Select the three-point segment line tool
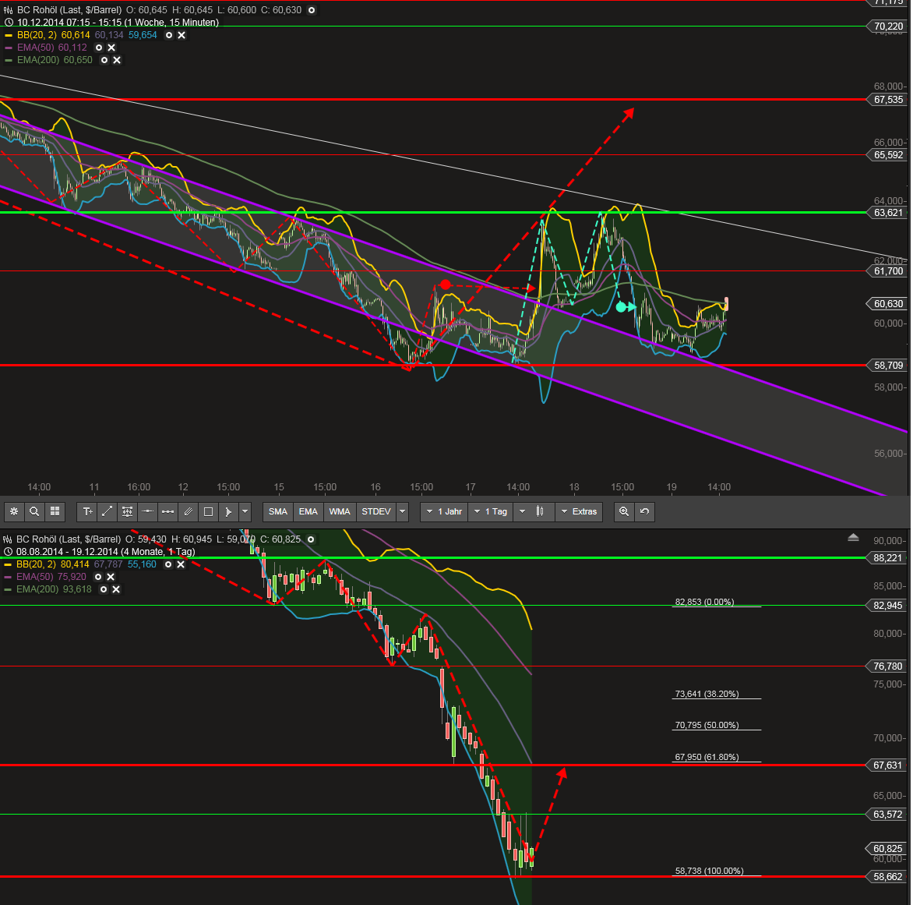 167,511
